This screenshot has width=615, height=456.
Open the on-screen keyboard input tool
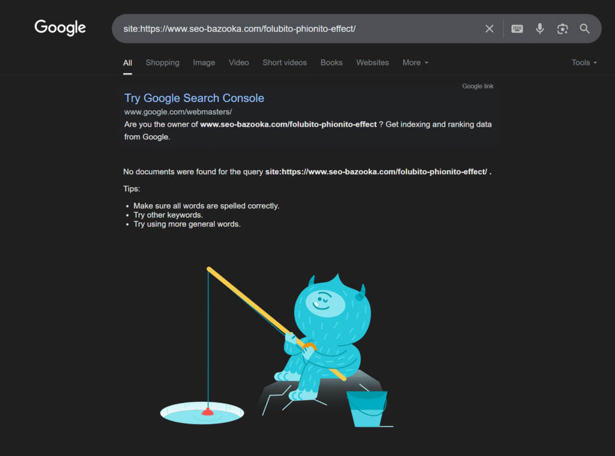point(517,29)
